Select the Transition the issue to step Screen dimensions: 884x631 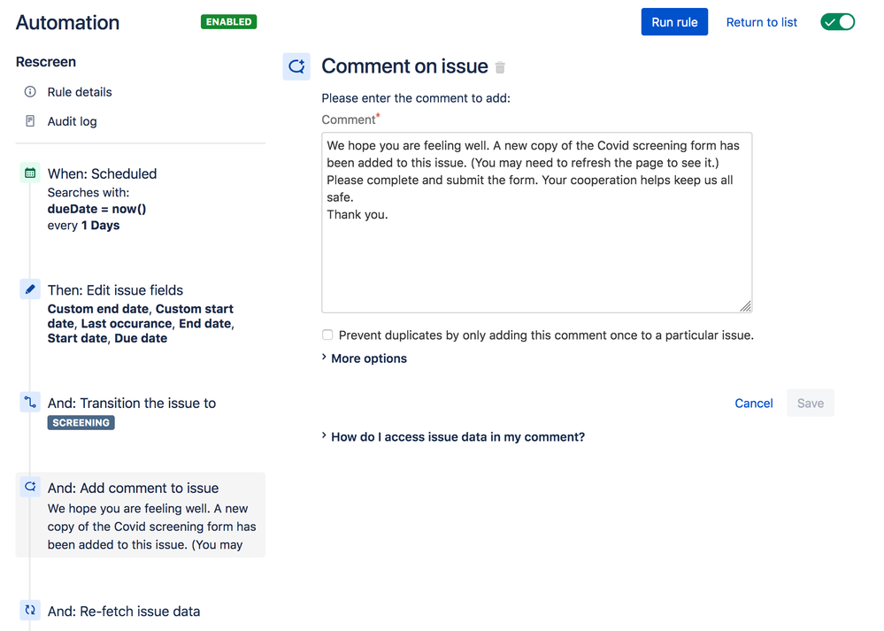click(132, 404)
